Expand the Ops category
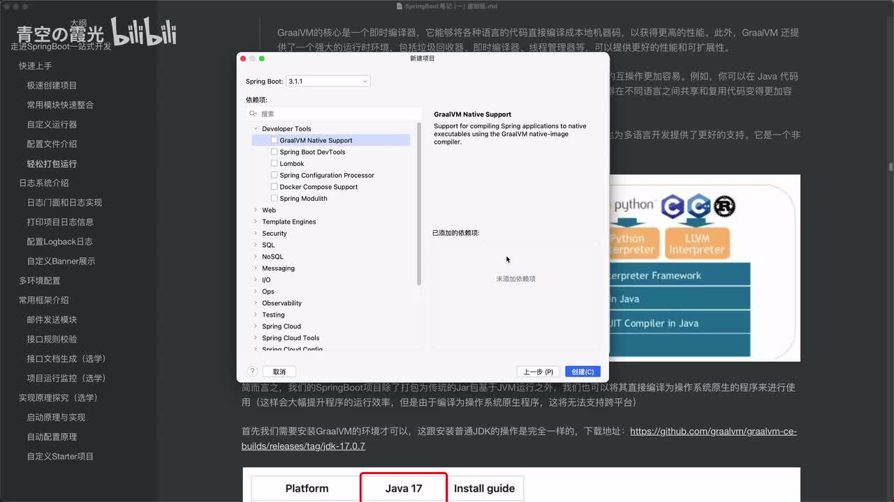The height and width of the screenshot is (502, 894). 256,291
